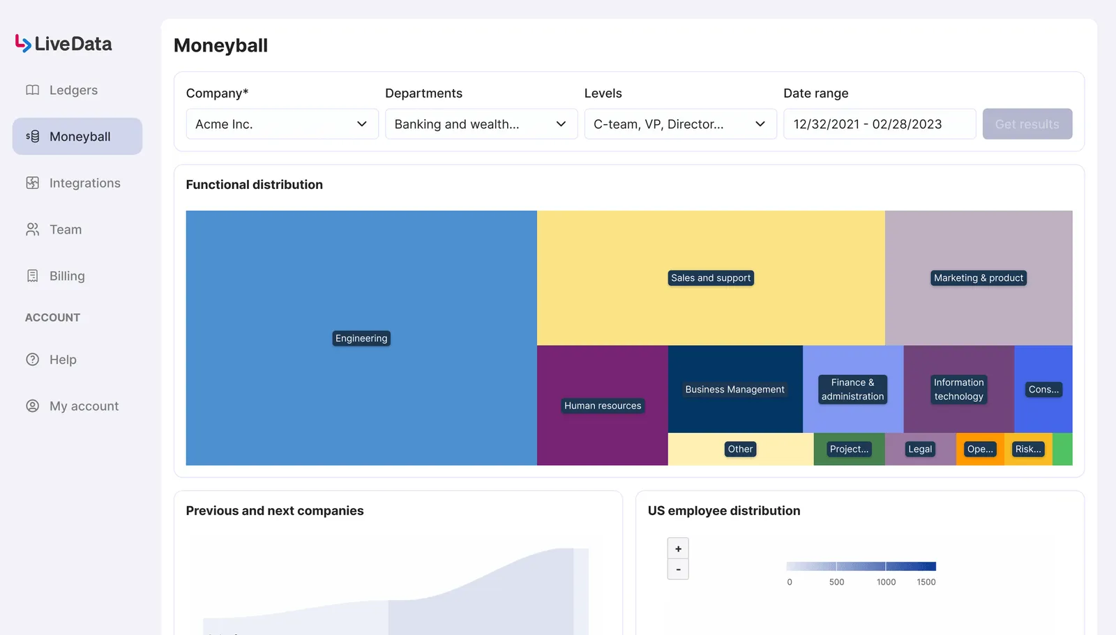Click the LiveData logo
The height and width of the screenshot is (635, 1116).
tap(62, 43)
